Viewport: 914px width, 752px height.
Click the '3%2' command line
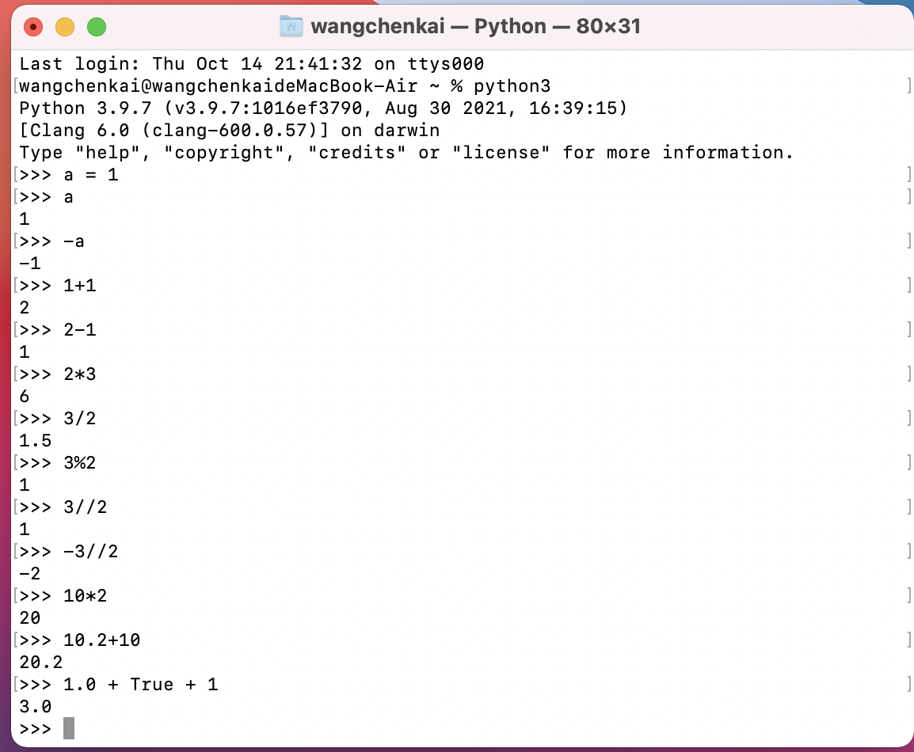(x=80, y=463)
